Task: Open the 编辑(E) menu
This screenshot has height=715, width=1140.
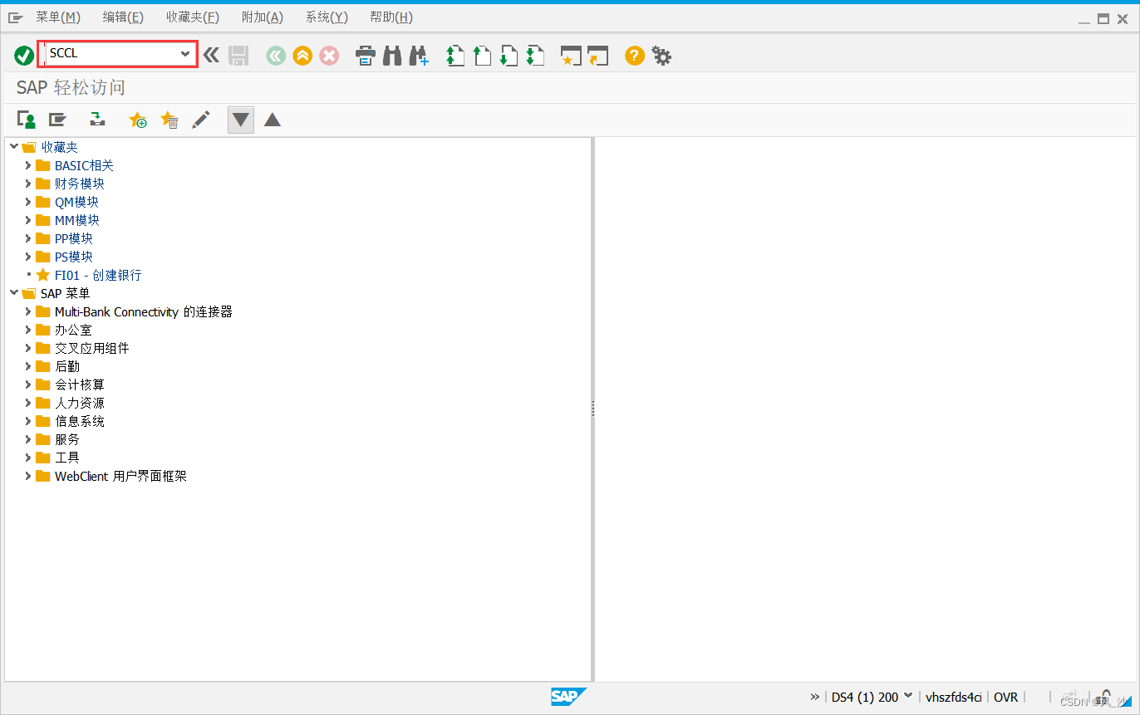Action: pos(123,17)
